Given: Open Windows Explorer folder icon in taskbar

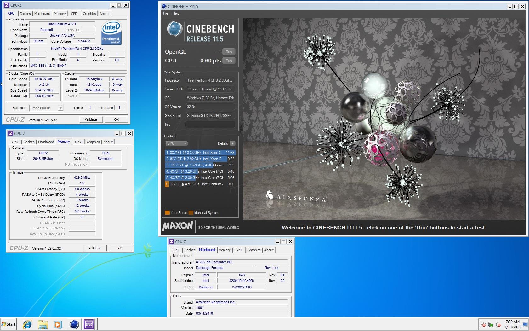Looking at the screenshot, I should 43,324.
